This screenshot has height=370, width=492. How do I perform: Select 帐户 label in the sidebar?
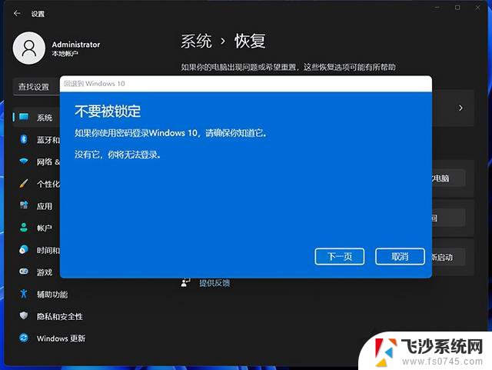(45, 228)
